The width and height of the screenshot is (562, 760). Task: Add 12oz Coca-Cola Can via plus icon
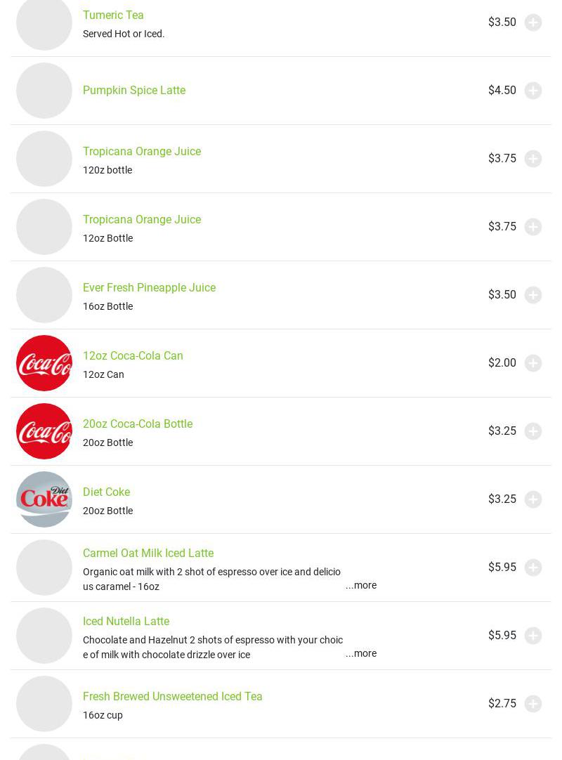533,363
